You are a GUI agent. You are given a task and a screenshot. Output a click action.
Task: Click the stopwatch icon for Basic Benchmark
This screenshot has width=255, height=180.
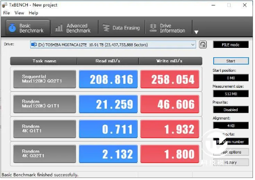tap(12, 28)
